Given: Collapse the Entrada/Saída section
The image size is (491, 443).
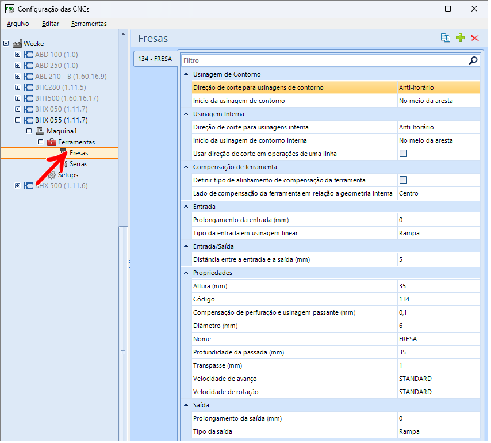Looking at the screenshot, I should (x=186, y=246).
